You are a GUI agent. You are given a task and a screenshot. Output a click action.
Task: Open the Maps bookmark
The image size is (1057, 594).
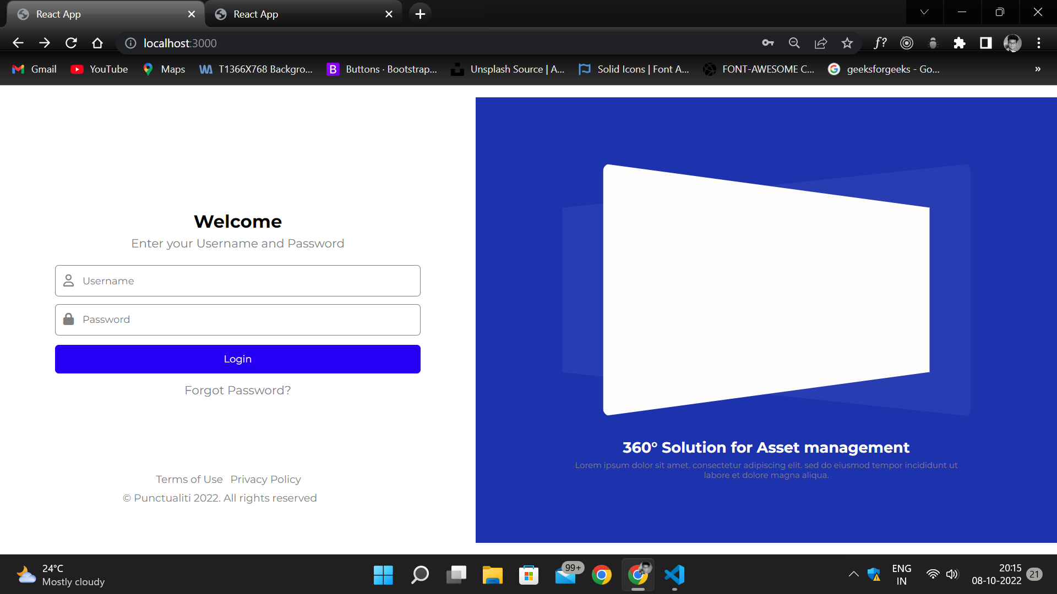164,69
